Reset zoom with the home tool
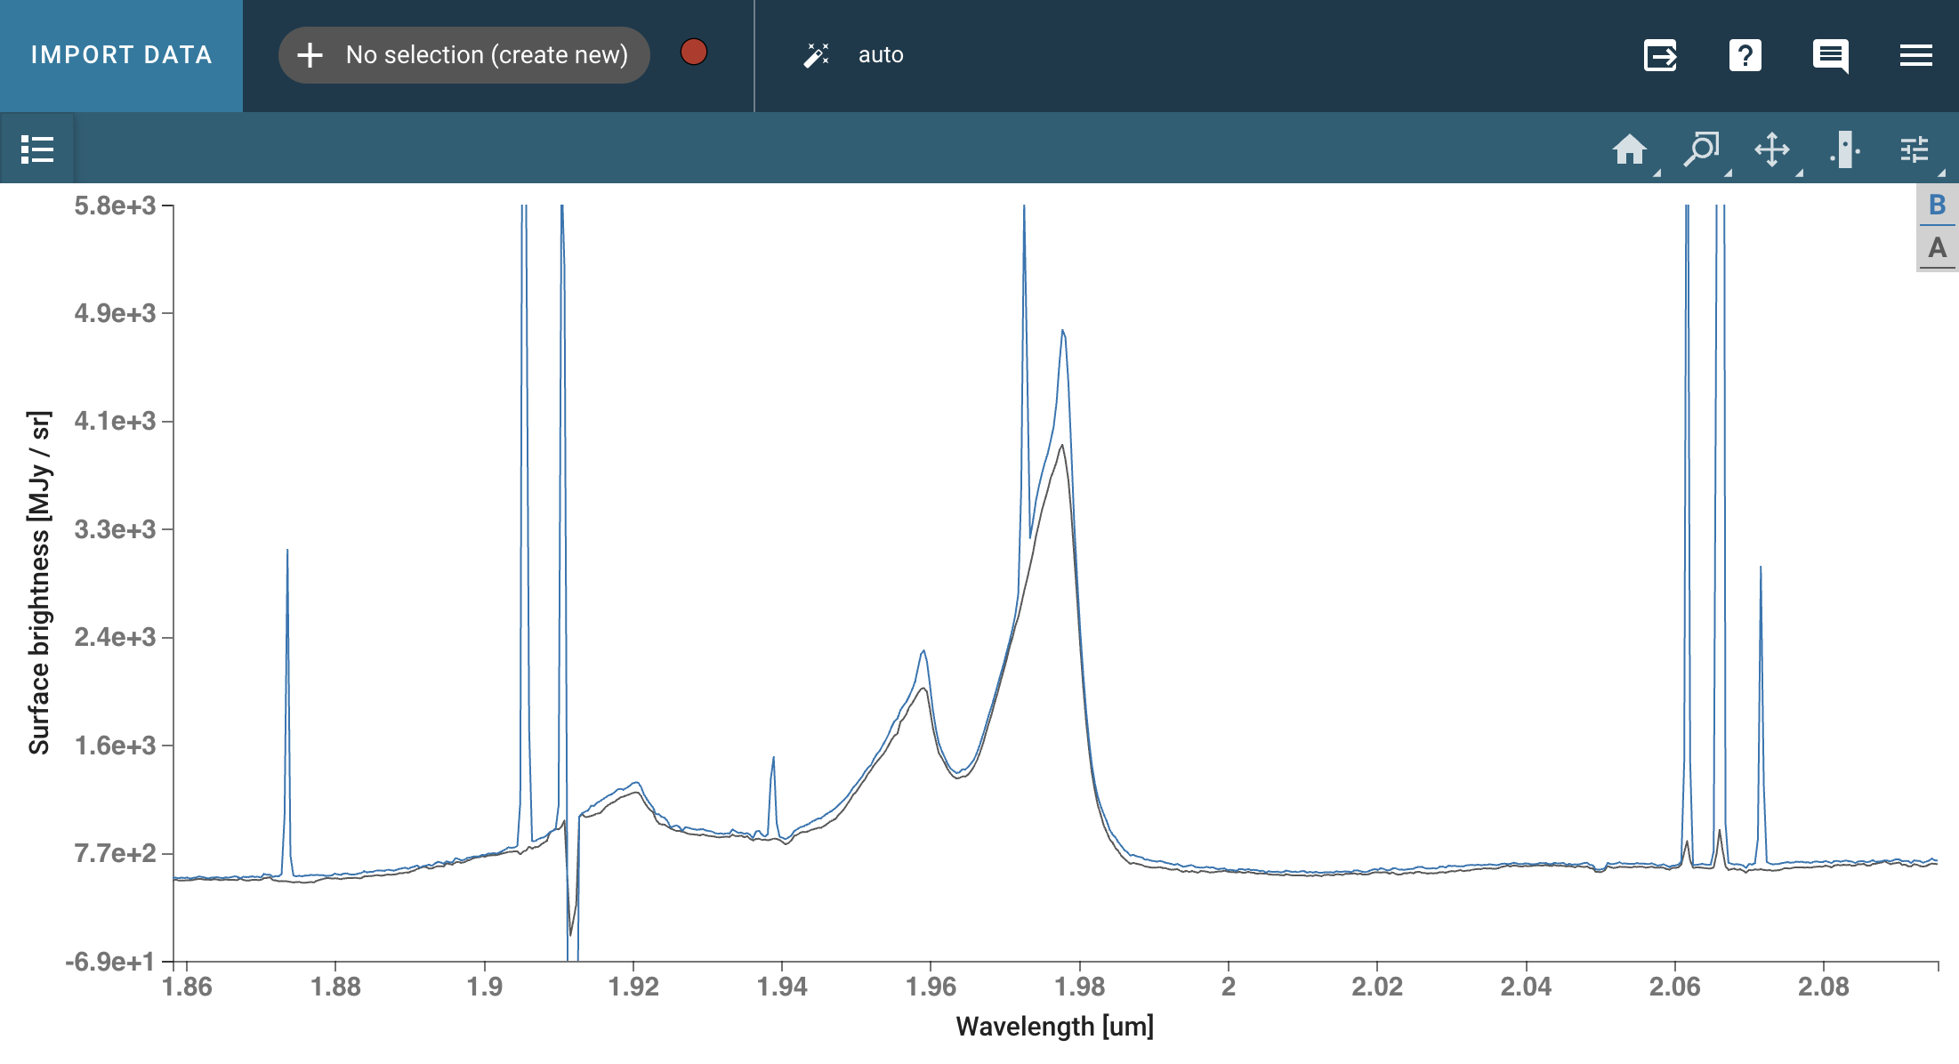The height and width of the screenshot is (1064, 1959). click(x=1629, y=149)
